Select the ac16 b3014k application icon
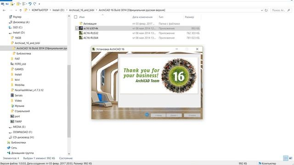This screenshot has height=165, width=294. pyautogui.click(x=81, y=28)
